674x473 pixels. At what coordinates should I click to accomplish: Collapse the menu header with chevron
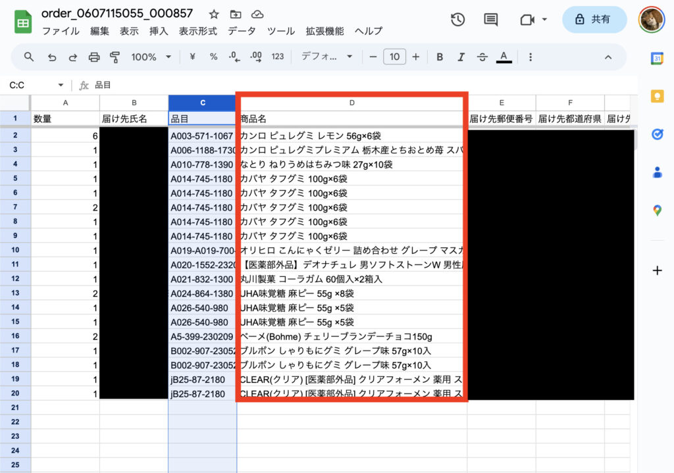point(608,57)
